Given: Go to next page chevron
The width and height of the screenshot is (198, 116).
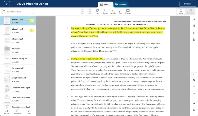Looking at the screenshot, I should coord(194,93).
